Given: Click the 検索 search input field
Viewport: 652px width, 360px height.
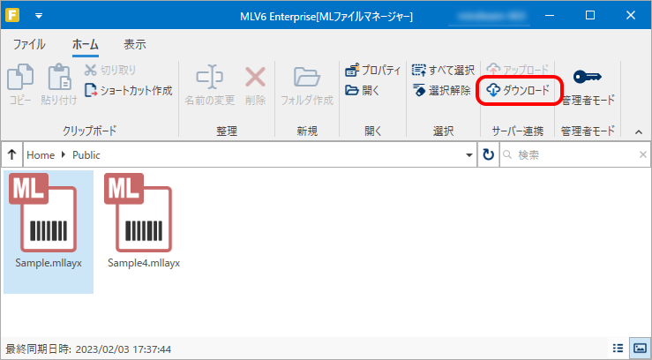Looking at the screenshot, I should (x=573, y=155).
